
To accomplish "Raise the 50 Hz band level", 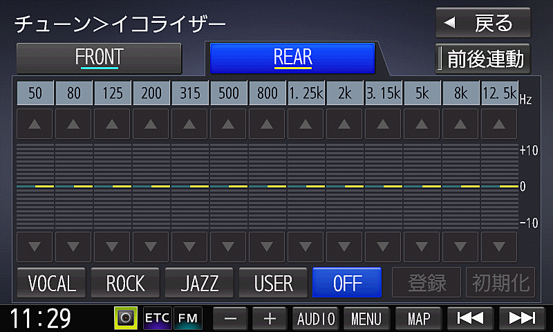I will click(x=35, y=124).
